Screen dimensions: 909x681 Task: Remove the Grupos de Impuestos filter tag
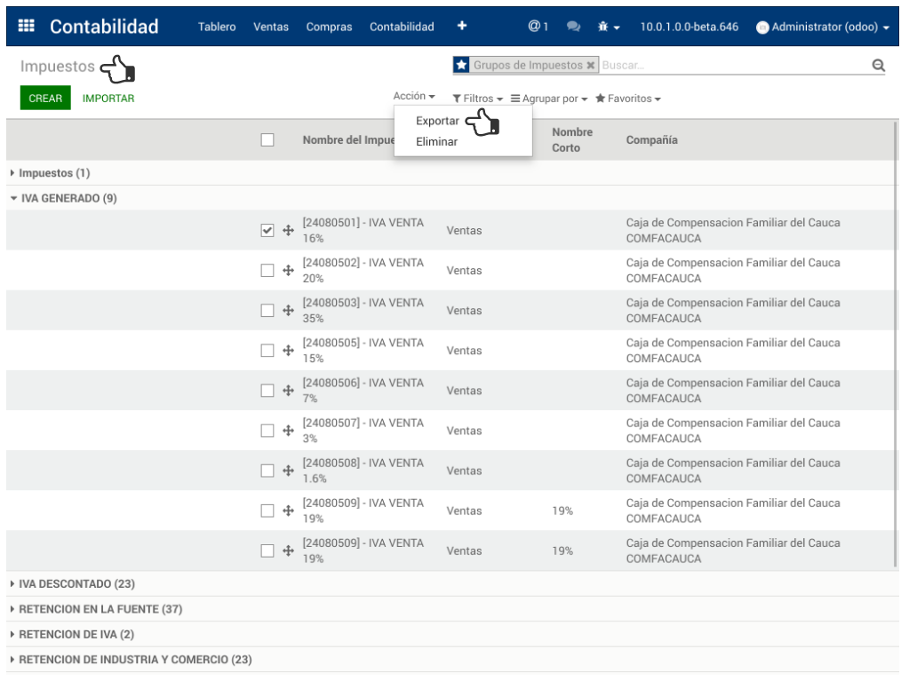(x=591, y=66)
